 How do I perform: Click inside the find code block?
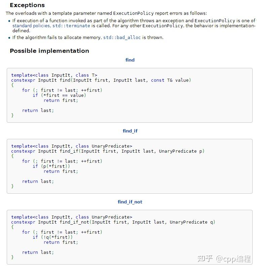pos(130,95)
